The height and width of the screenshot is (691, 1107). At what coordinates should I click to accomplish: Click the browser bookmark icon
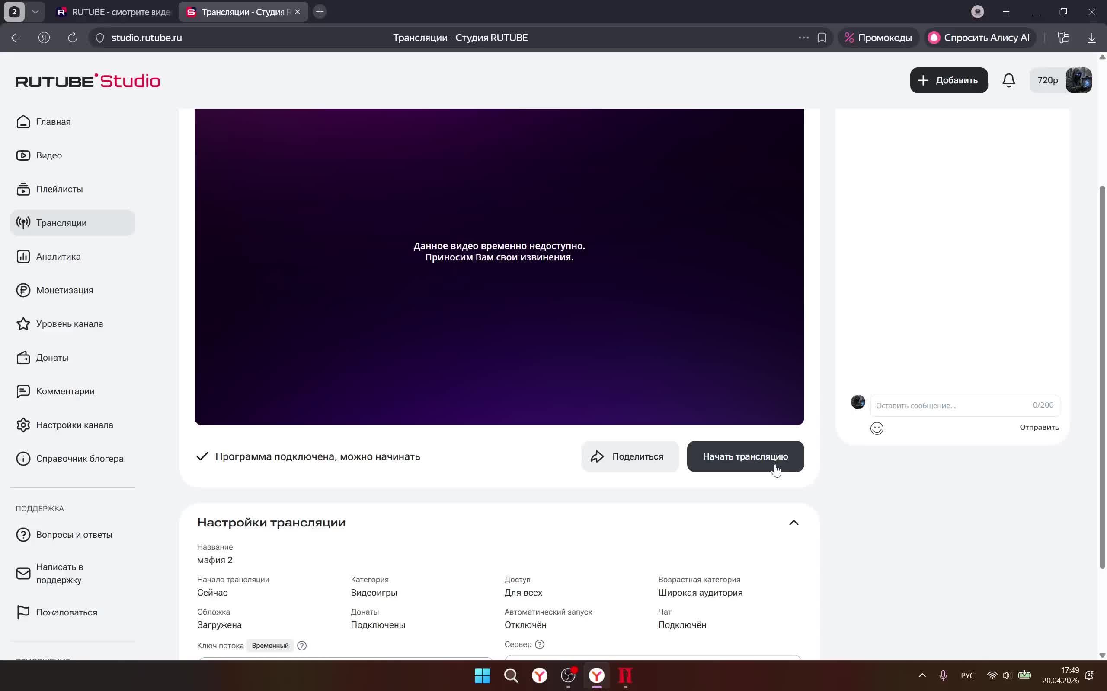click(x=822, y=38)
